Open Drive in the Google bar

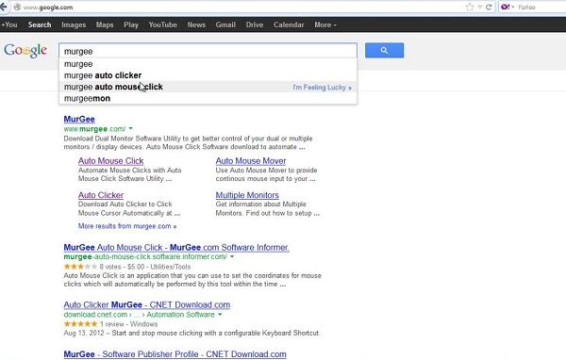(x=255, y=25)
